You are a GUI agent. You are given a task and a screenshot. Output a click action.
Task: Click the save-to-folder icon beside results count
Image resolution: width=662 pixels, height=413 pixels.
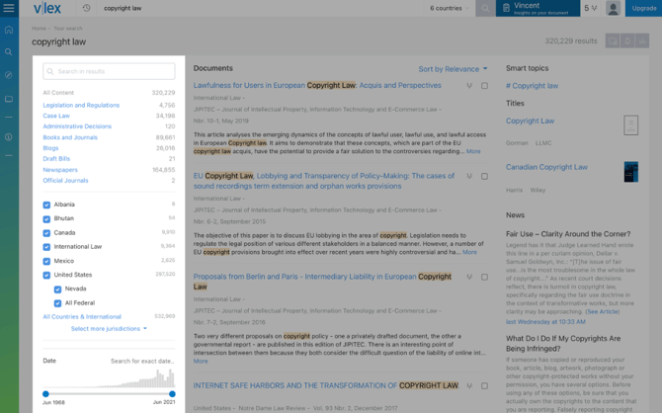click(613, 41)
